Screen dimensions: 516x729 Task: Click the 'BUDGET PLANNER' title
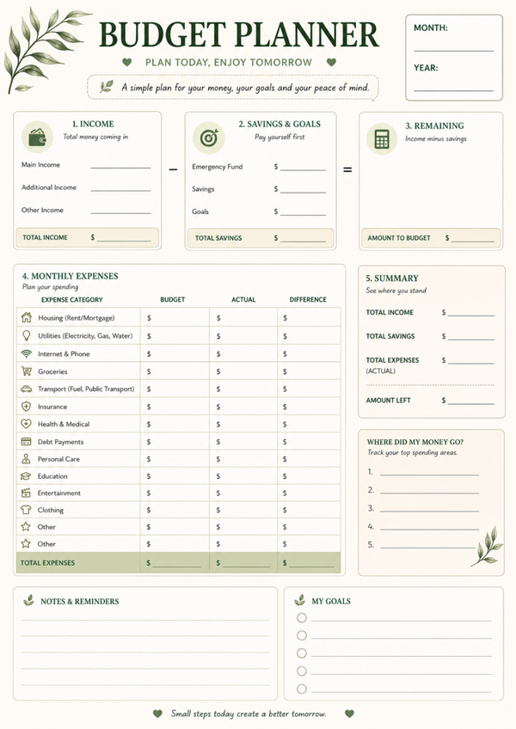click(x=239, y=34)
